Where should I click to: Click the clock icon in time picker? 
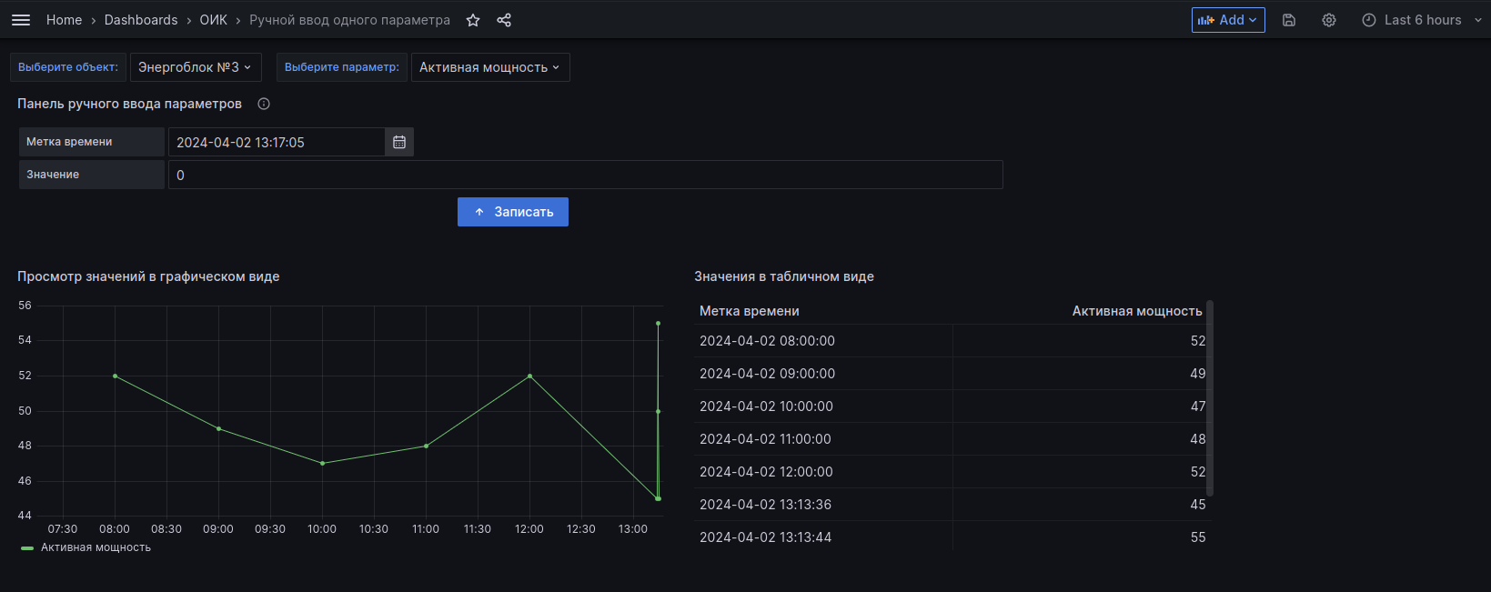pos(1368,20)
